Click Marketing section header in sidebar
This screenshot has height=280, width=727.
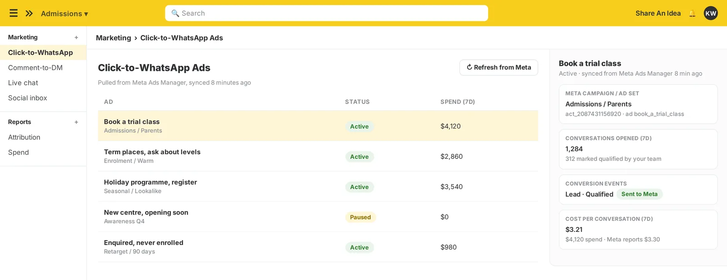point(23,37)
